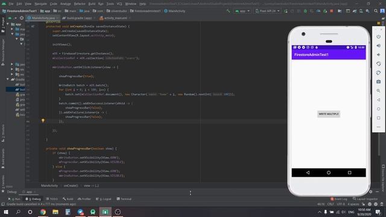Click the Windows taskbar search icon
The width and height of the screenshot is (386, 217).
tap(18, 212)
